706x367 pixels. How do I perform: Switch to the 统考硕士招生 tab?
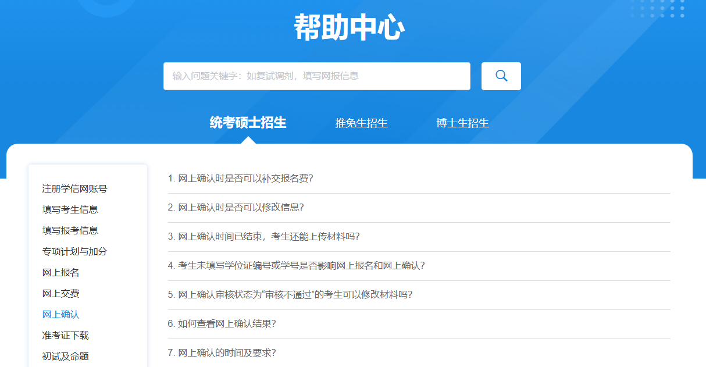pyautogui.click(x=248, y=123)
